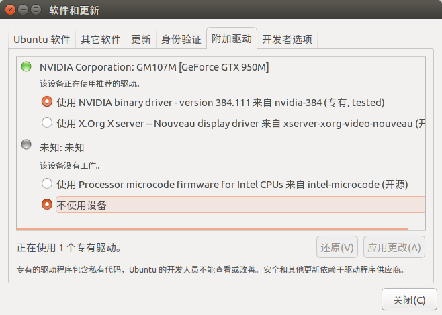Minimize the 软件和更新 window
This screenshot has height=315, width=442.
point(23,10)
